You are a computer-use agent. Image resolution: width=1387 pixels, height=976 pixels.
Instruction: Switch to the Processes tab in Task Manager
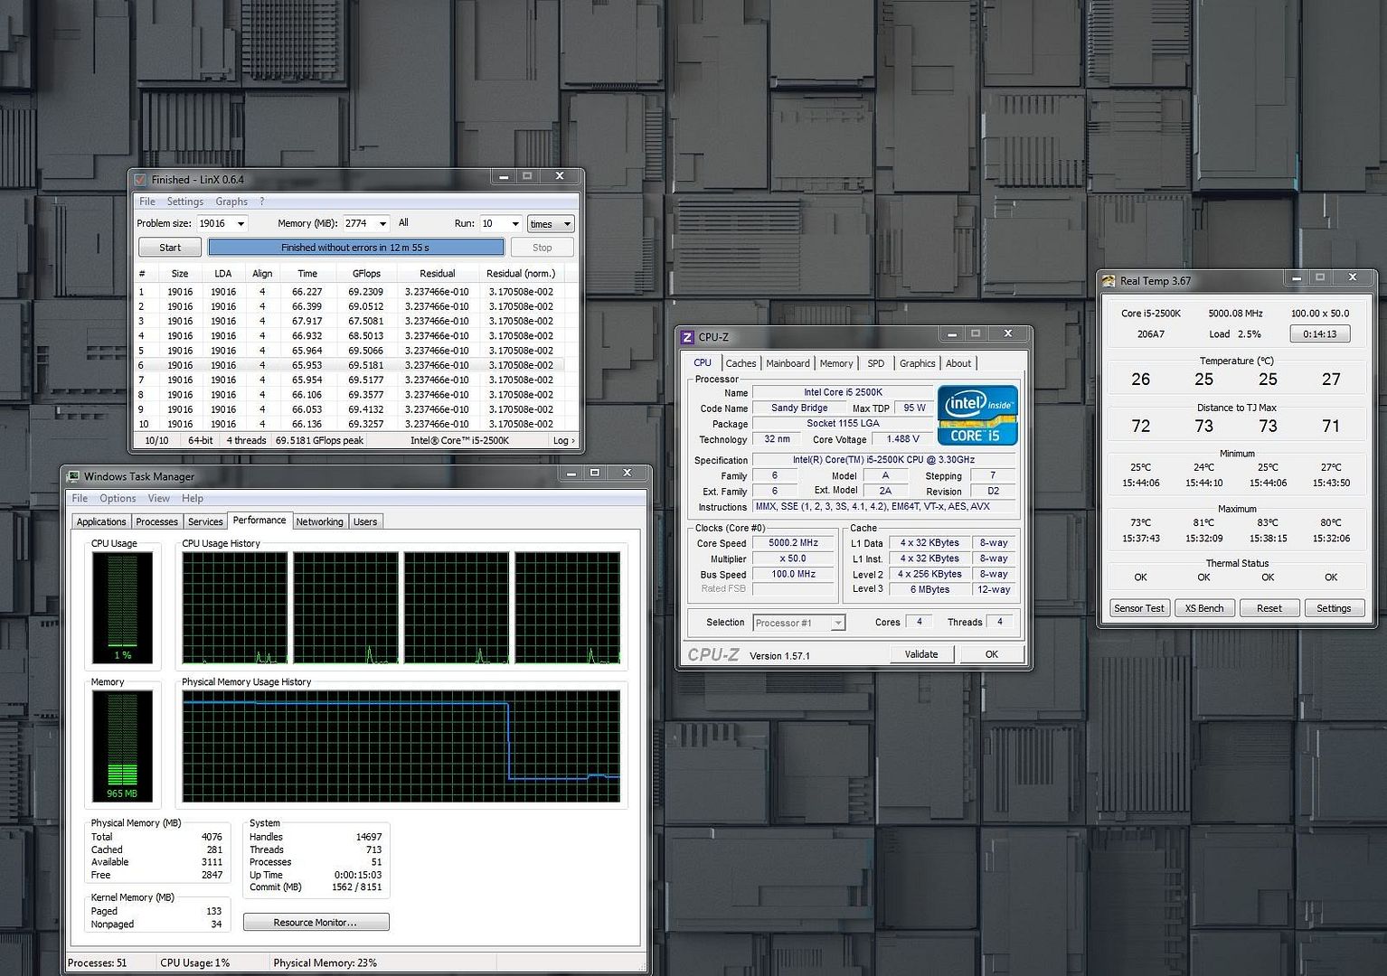(156, 521)
